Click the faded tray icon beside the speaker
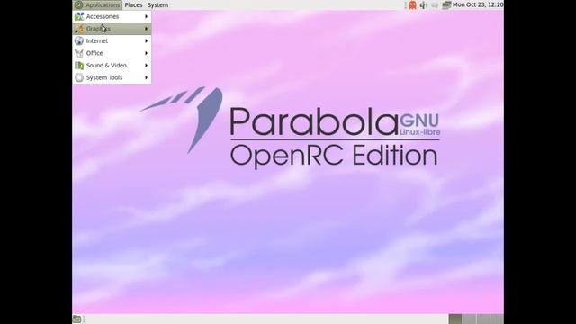Screen dimensions: 576x324 pyautogui.click(x=435, y=4)
